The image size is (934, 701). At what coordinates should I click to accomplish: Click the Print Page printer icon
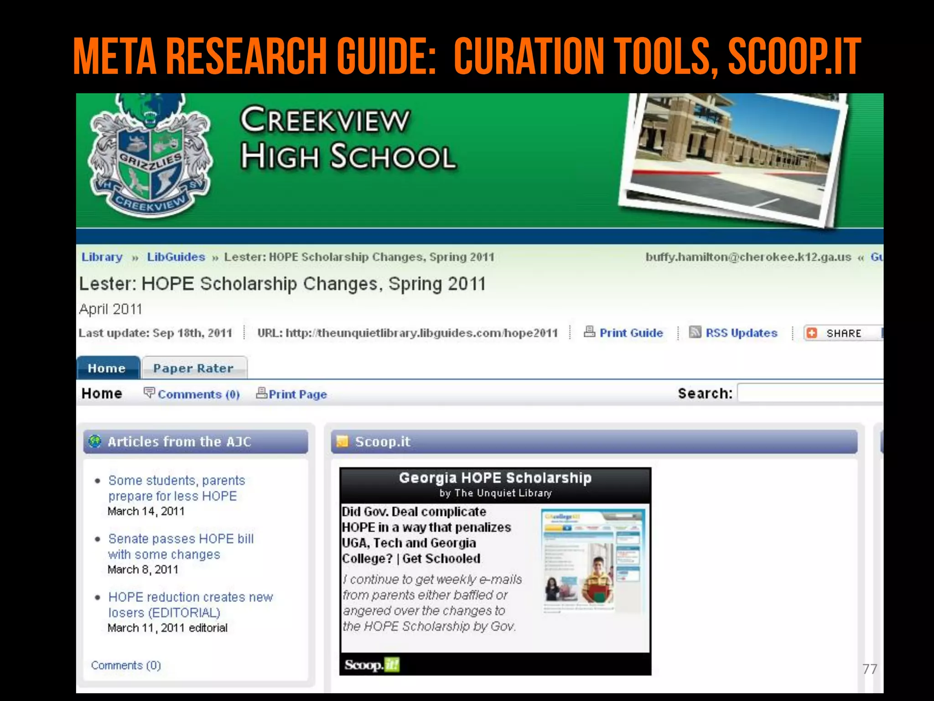pos(261,392)
